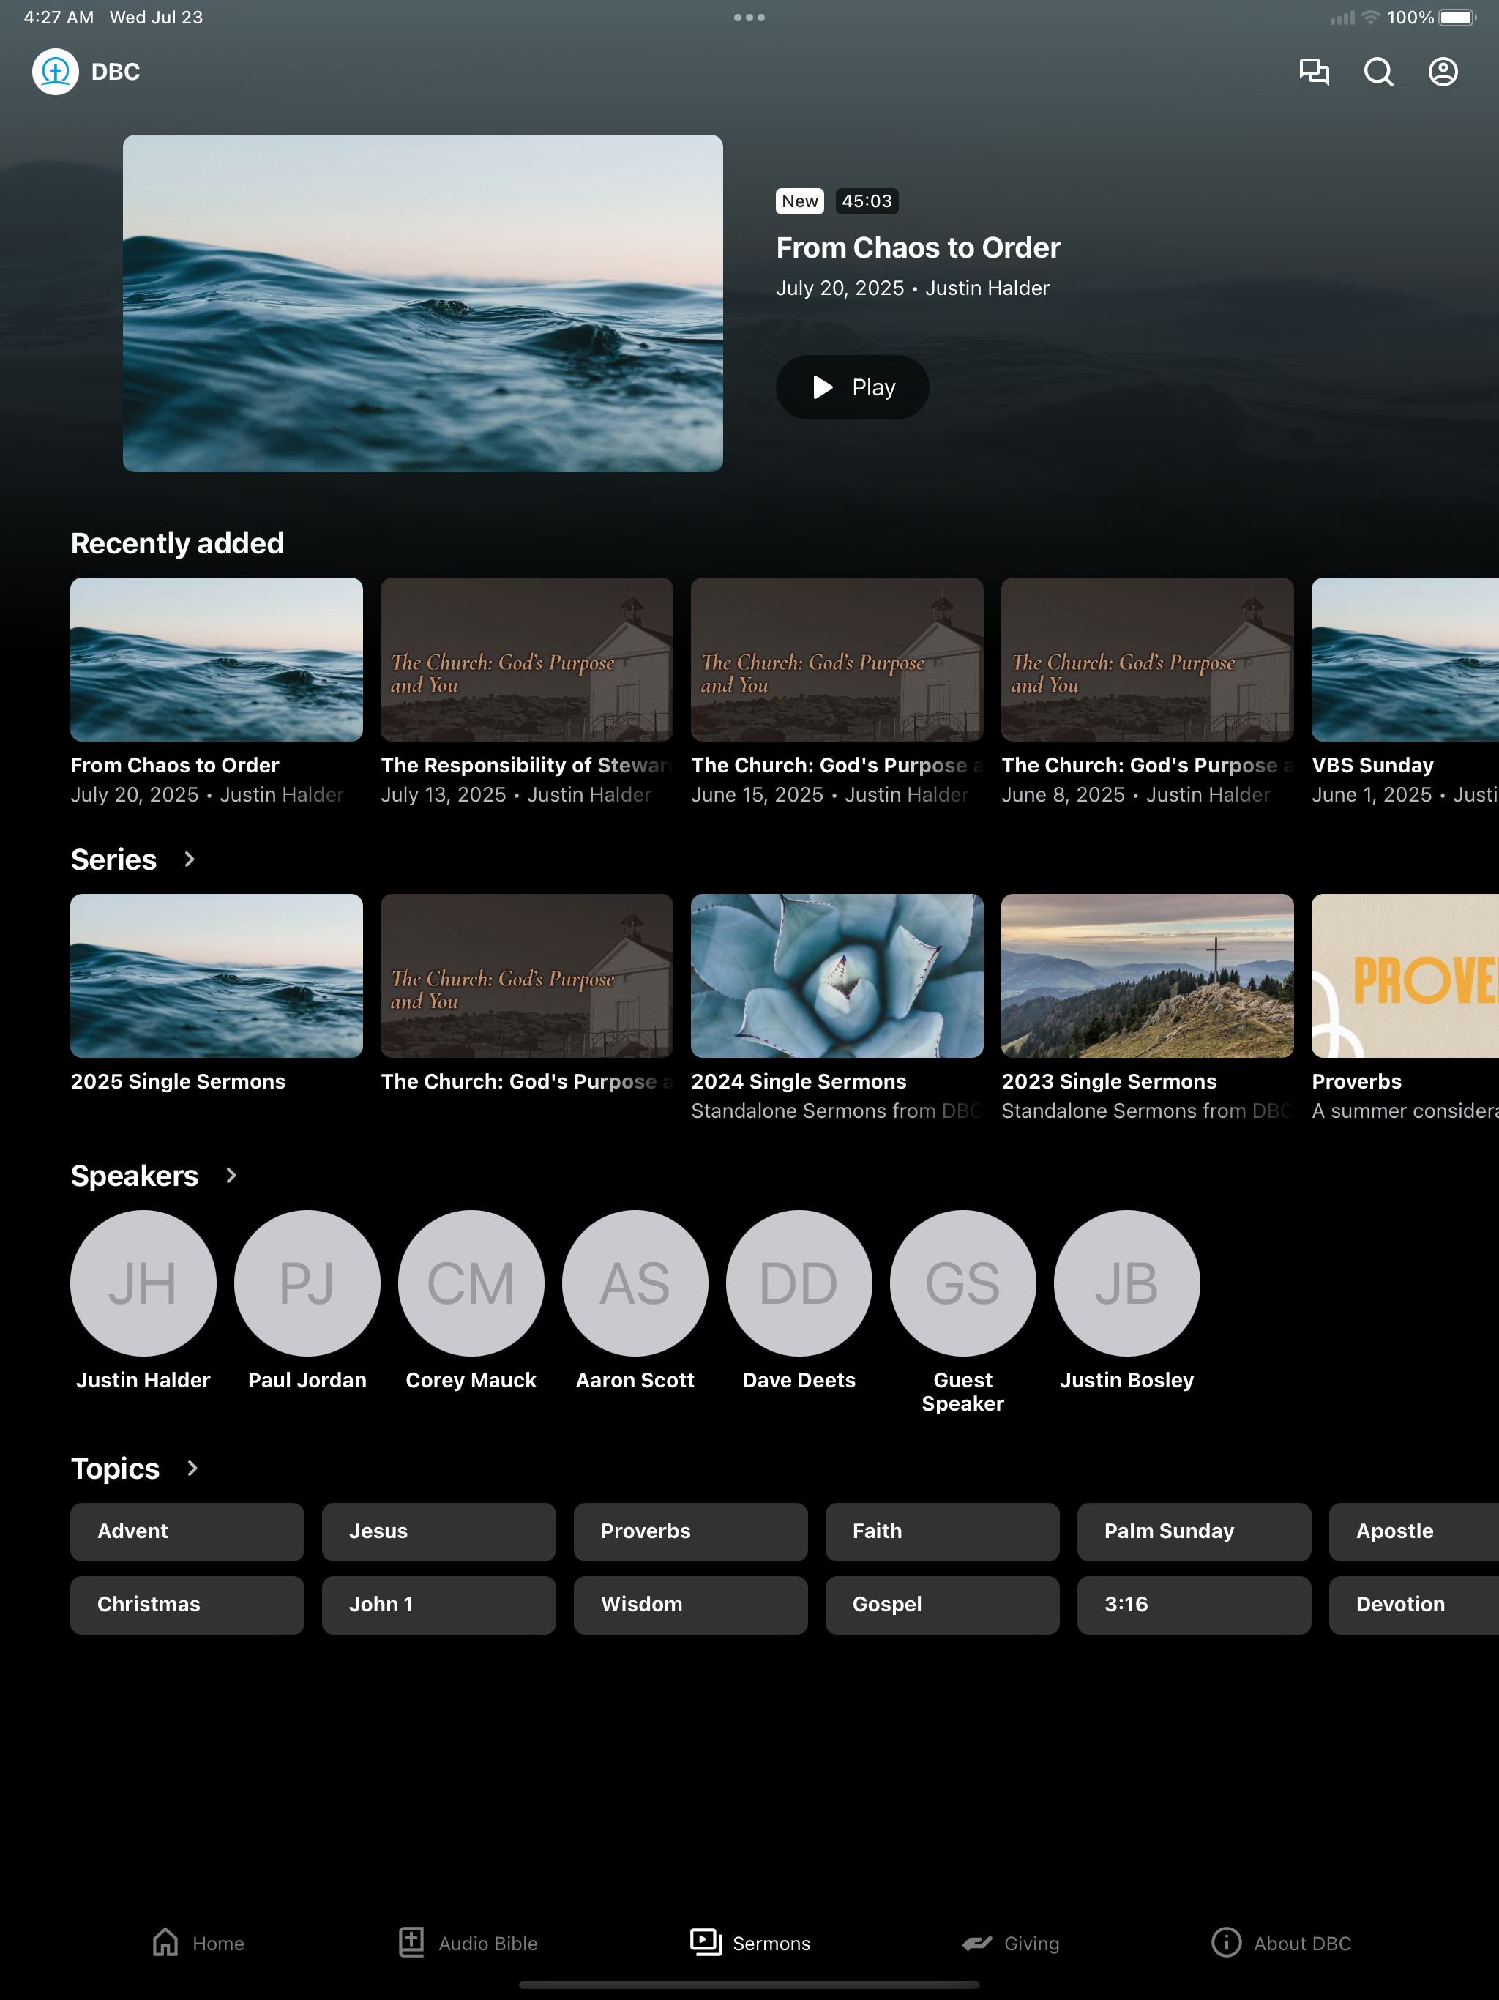Open the June 15, 2025 sermon card
This screenshot has width=1499, height=2000.
click(x=837, y=692)
